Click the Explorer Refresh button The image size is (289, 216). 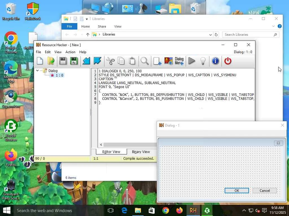coord(216,35)
